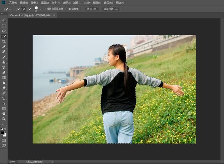The height and width of the screenshot is (164, 224).
Task: Click the brush size preview circle
Action: coord(36,8)
